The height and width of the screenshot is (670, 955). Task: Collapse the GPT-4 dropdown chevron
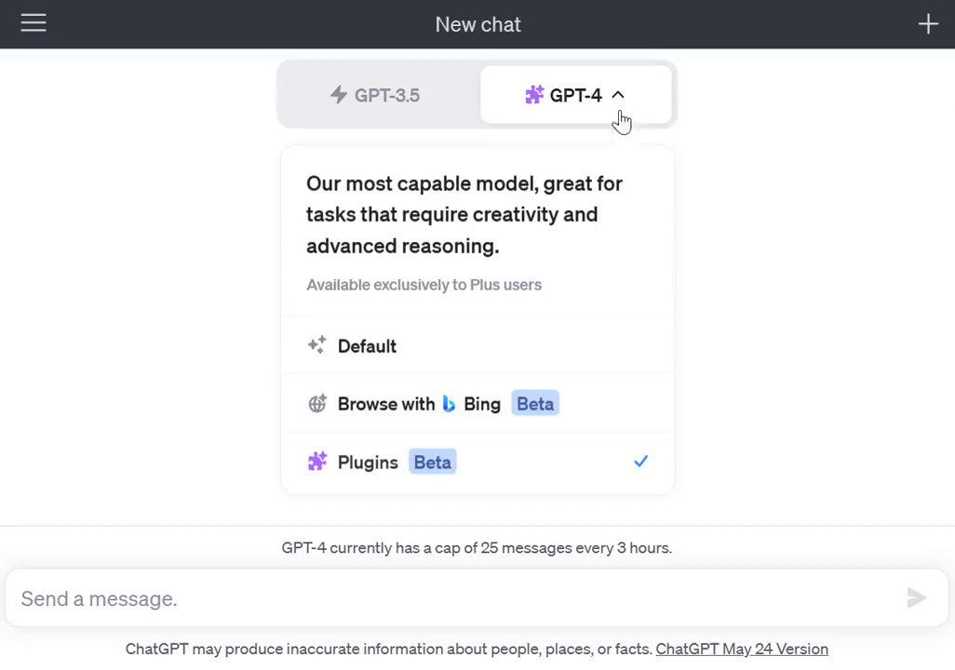[617, 94]
